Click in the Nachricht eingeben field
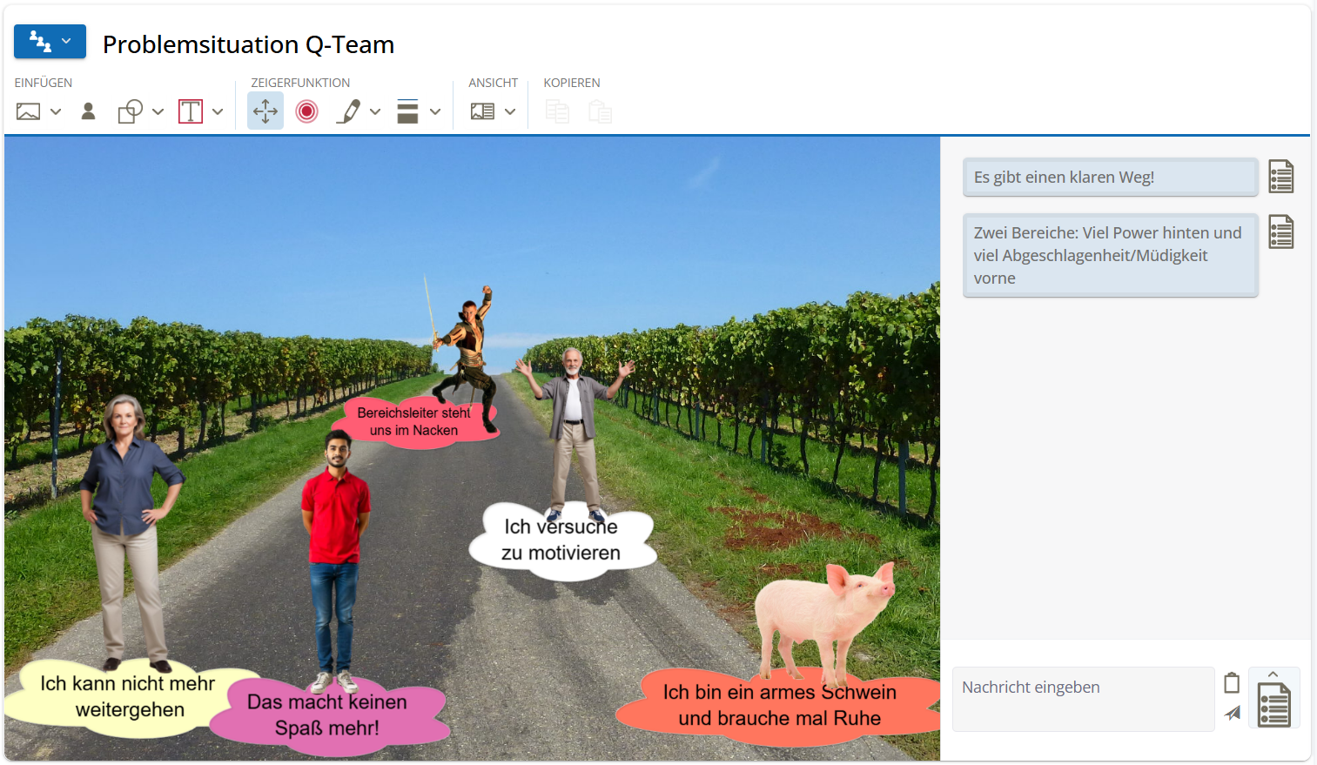Image resolution: width=1317 pixels, height=765 pixels. pyautogui.click(x=1083, y=699)
